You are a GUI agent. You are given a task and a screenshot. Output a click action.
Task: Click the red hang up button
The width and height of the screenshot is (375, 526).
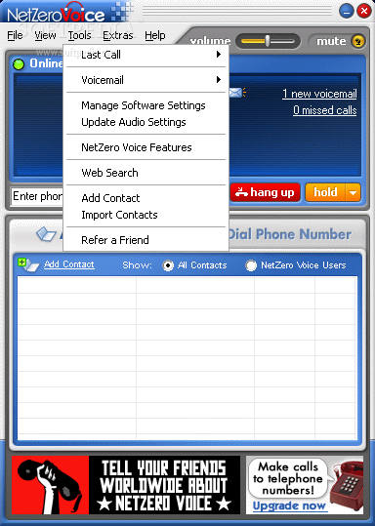(265, 192)
